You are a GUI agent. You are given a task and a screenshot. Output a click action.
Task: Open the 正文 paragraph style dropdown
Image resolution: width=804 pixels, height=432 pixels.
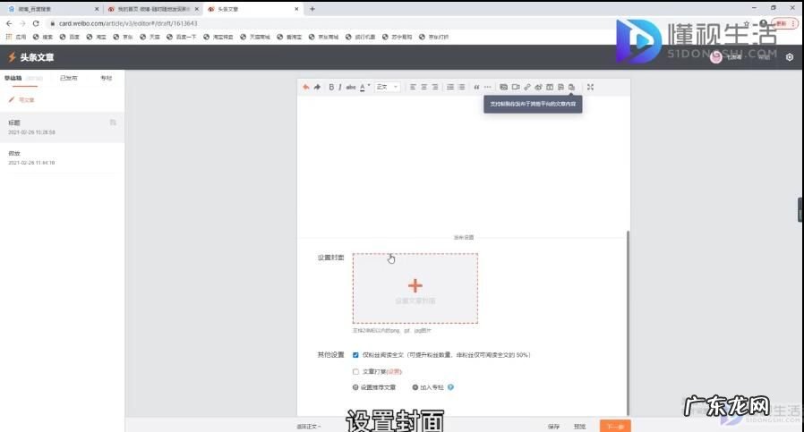pos(387,87)
